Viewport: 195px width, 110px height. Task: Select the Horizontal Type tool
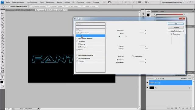pyautogui.click(x=2, y=59)
